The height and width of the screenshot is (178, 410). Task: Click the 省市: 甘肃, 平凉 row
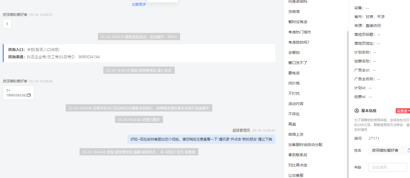[x=369, y=17]
